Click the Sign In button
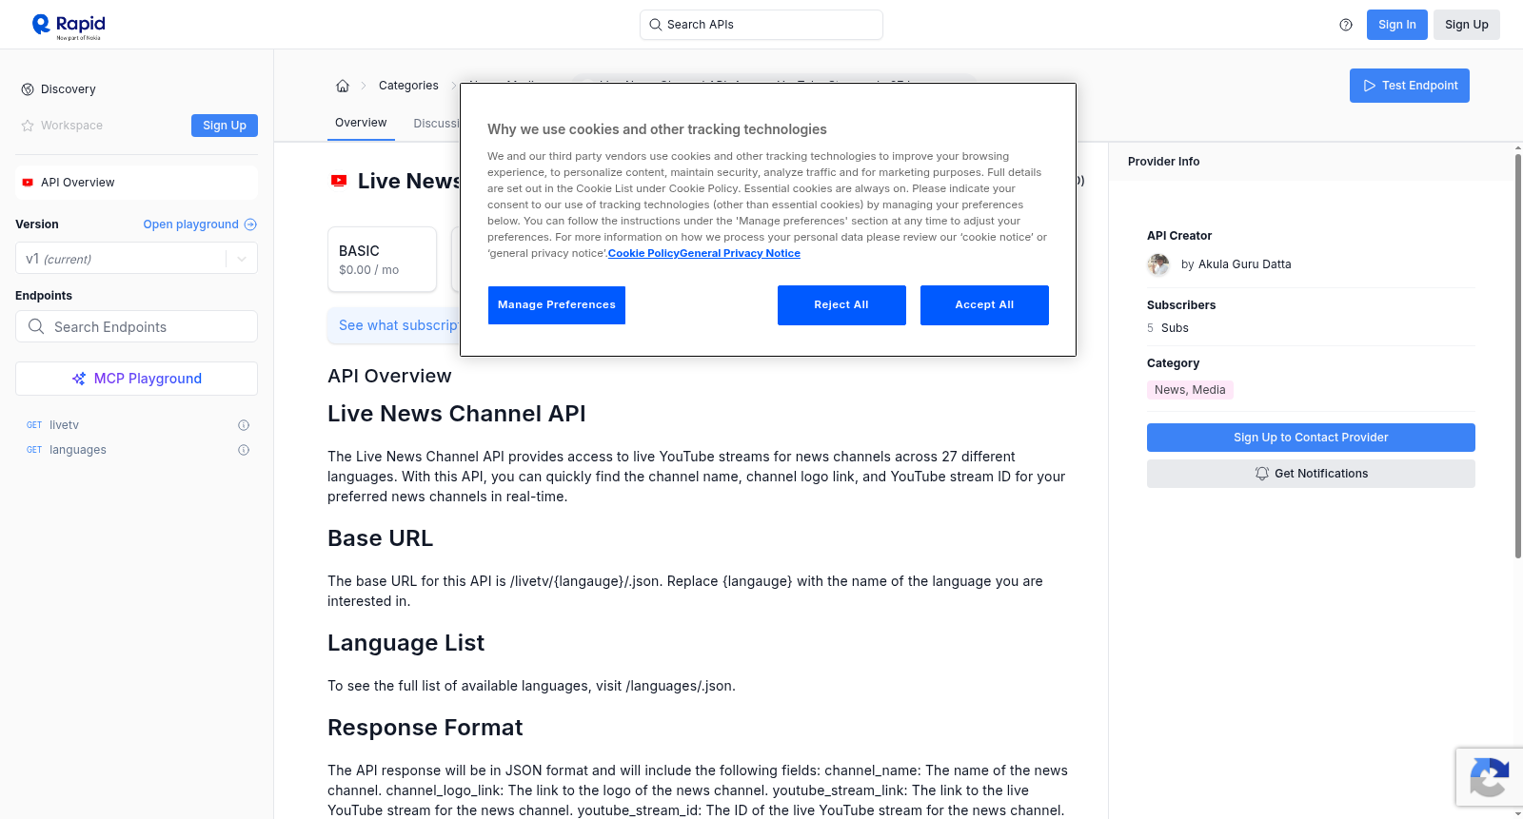1523x819 pixels. tap(1397, 25)
